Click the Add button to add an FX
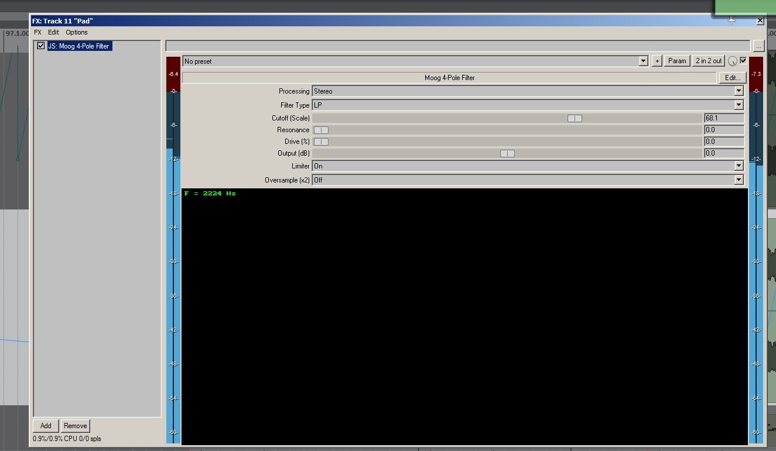776x451 pixels. coord(46,426)
